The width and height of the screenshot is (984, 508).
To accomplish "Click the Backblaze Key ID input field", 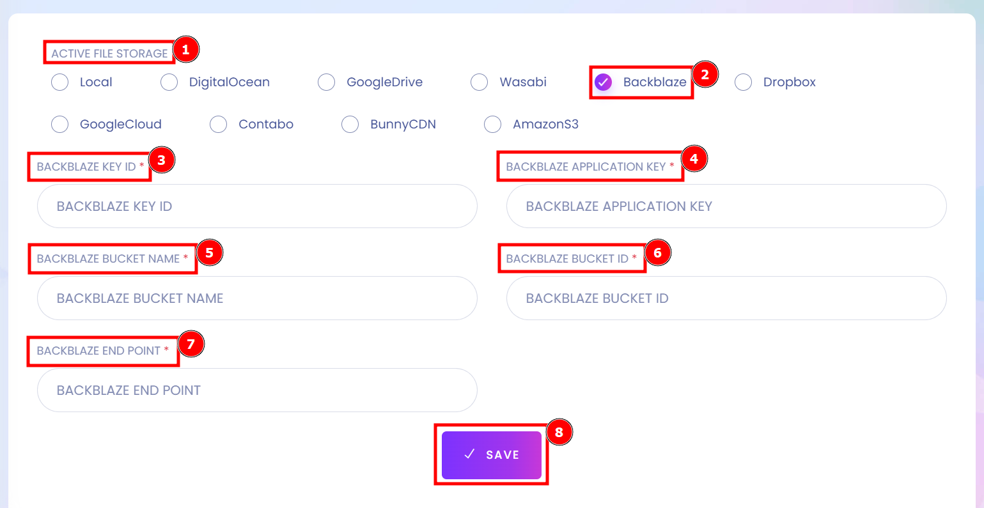I will point(257,206).
